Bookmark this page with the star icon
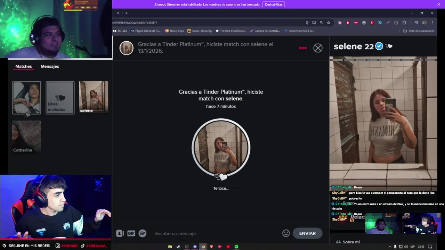This screenshot has height=250, width=445. coord(329,23)
